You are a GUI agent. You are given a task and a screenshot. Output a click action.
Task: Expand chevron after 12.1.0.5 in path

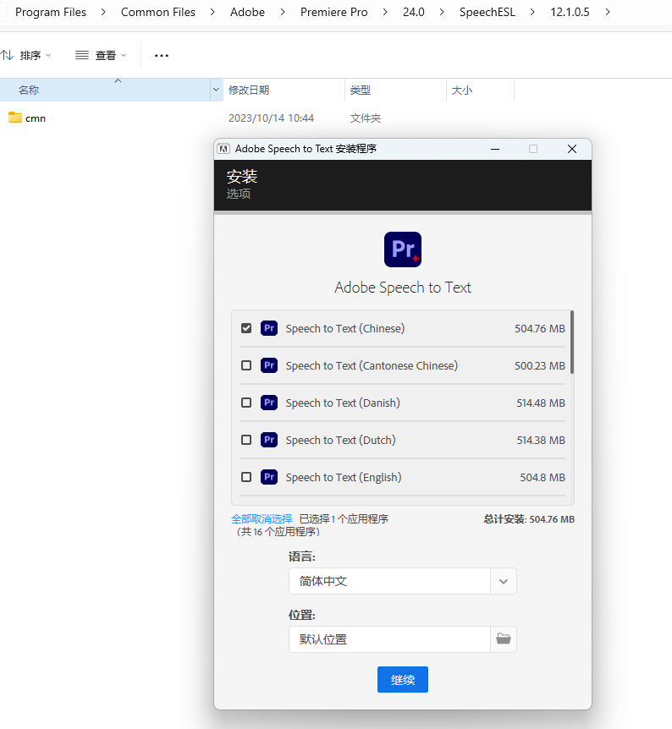pos(608,12)
